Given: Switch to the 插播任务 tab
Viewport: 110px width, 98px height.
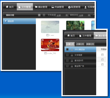Looking at the screenshot, I should tap(90, 44).
